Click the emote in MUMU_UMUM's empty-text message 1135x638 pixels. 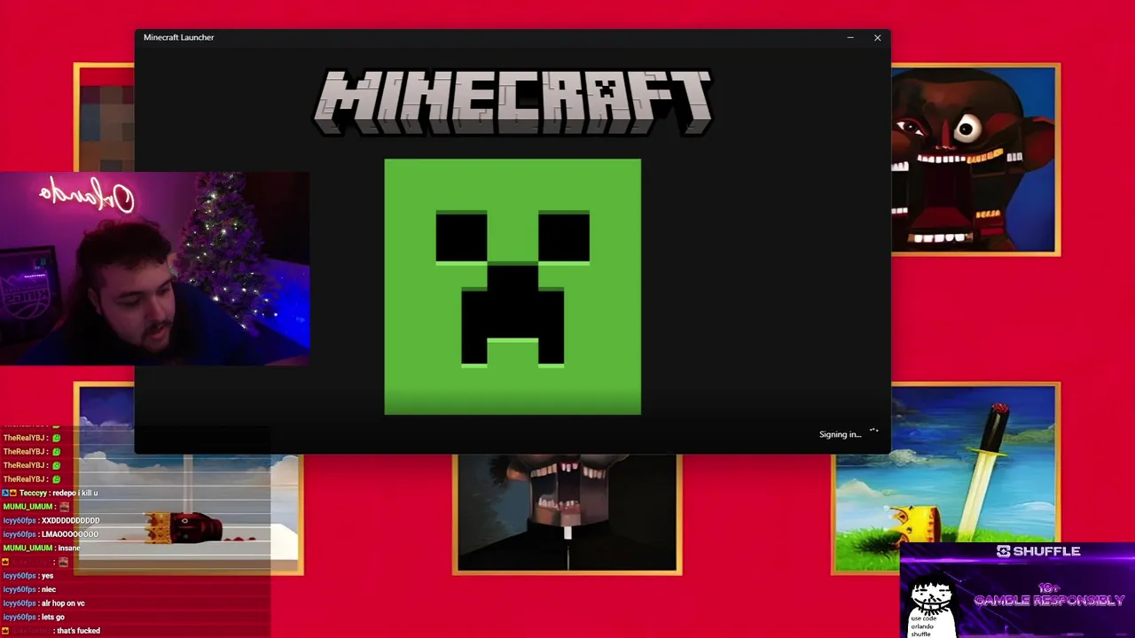coord(64,507)
